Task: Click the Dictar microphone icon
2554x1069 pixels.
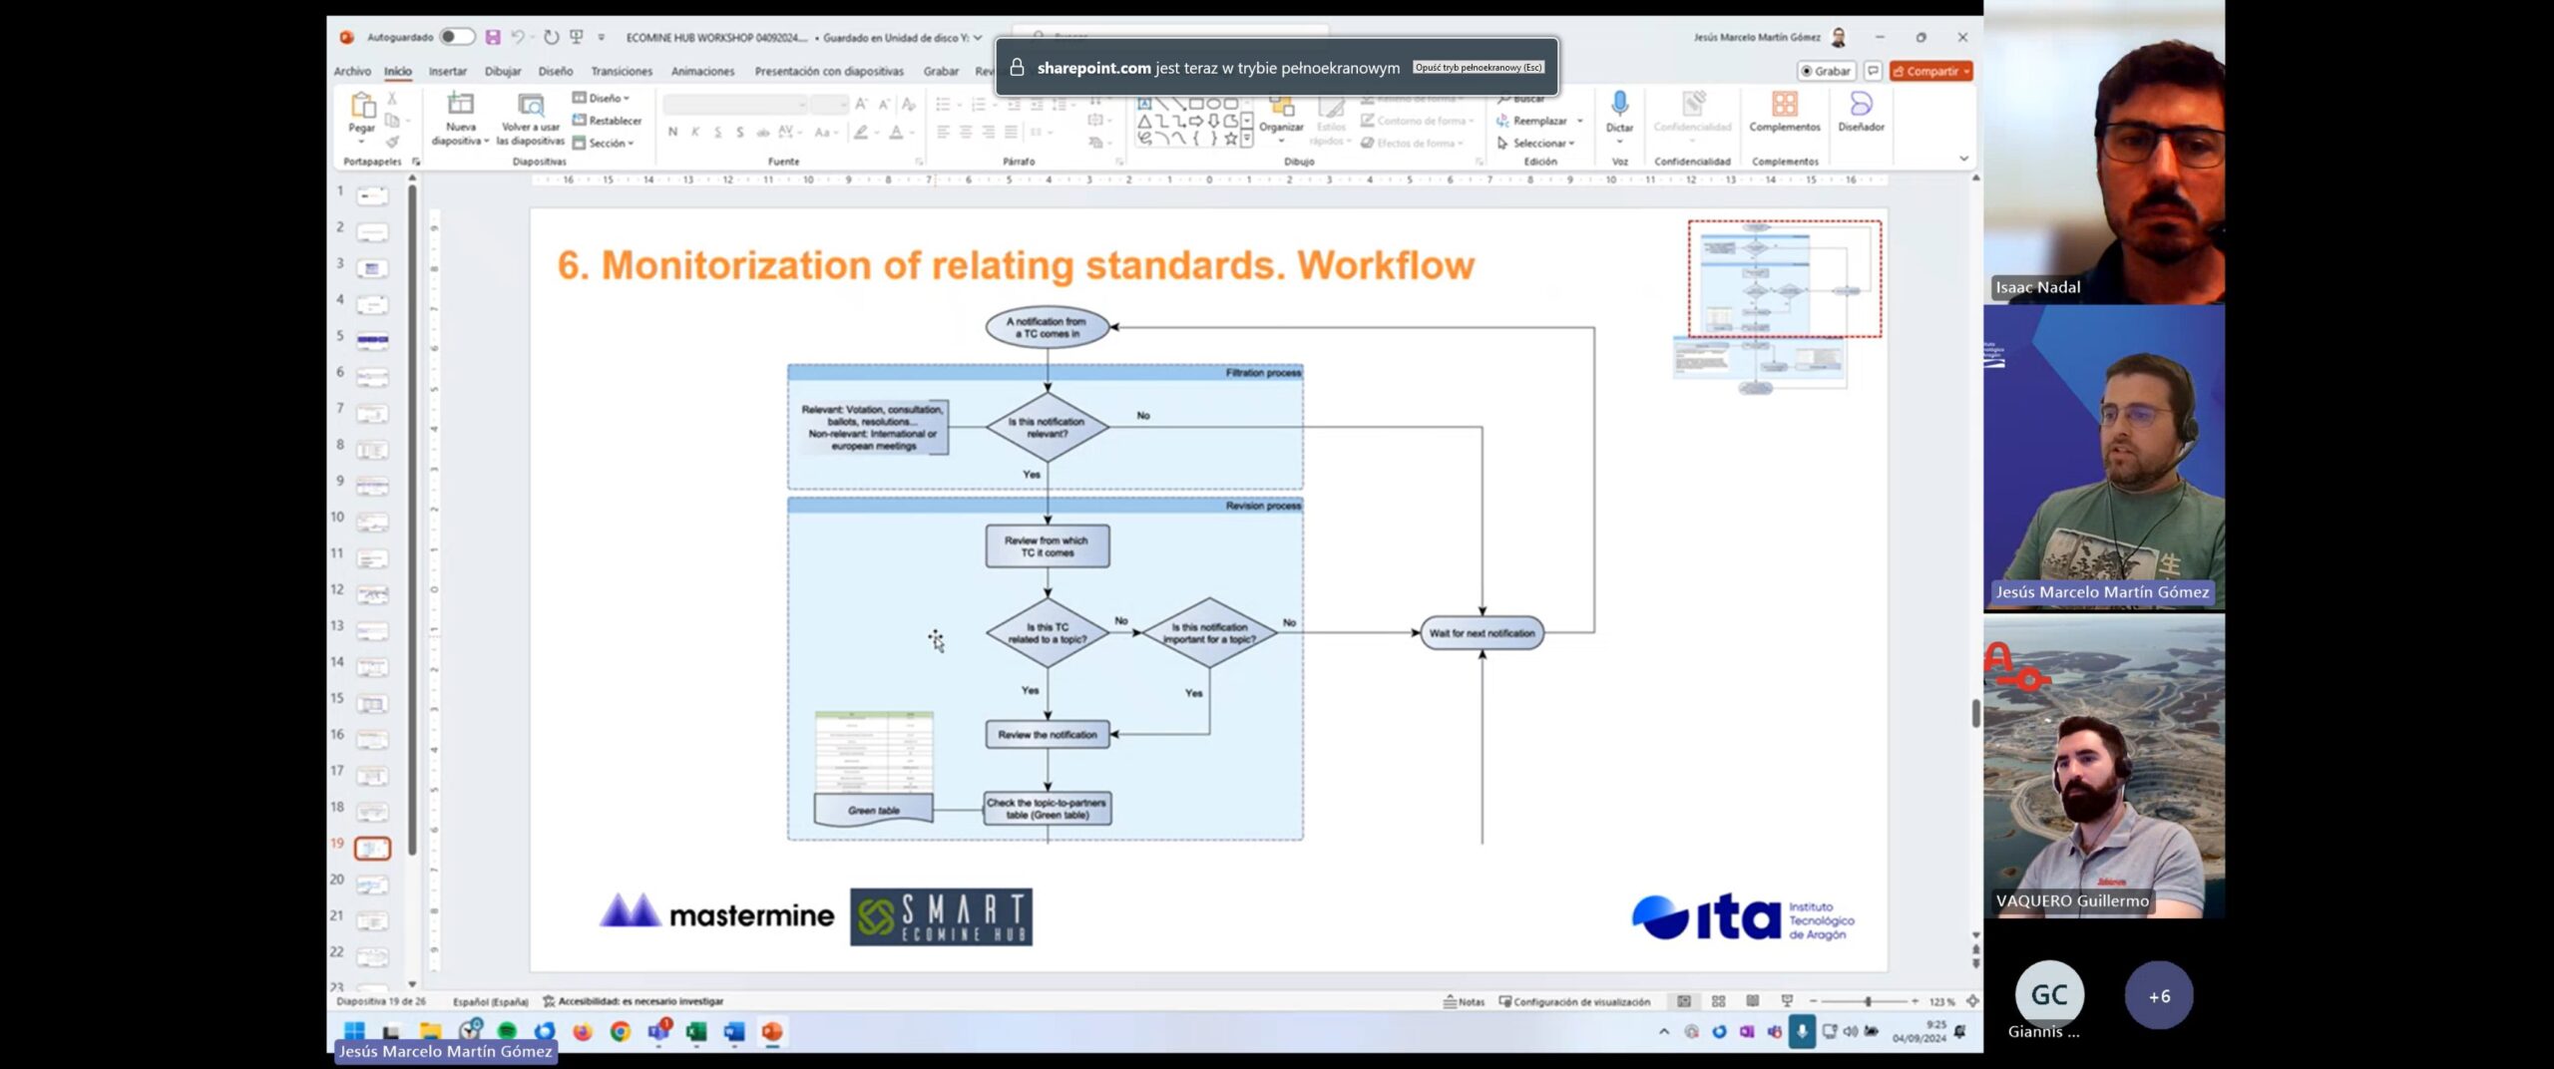Action: tap(1619, 105)
